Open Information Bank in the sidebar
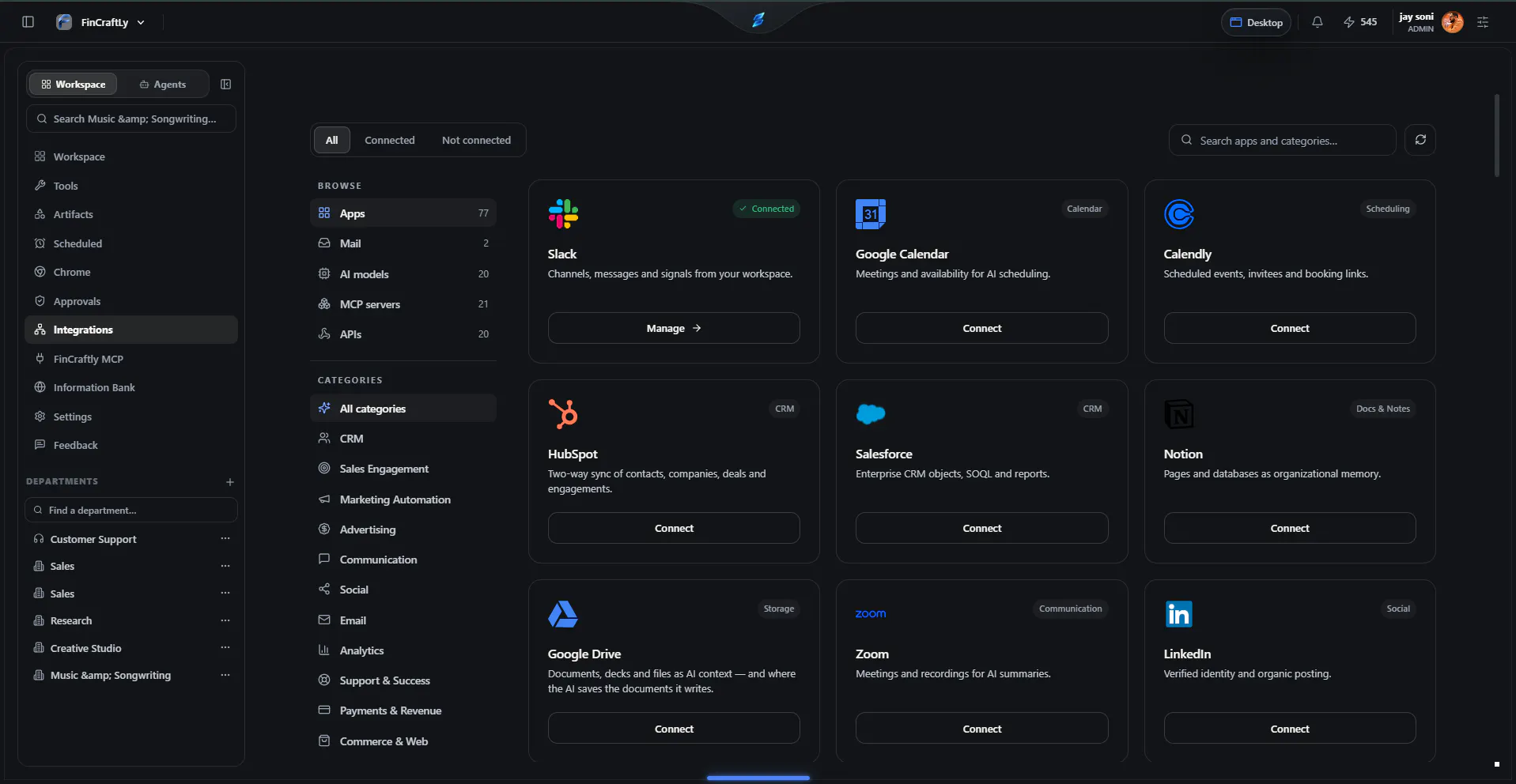Screen dimensions: 1516x784 pos(131,387)
